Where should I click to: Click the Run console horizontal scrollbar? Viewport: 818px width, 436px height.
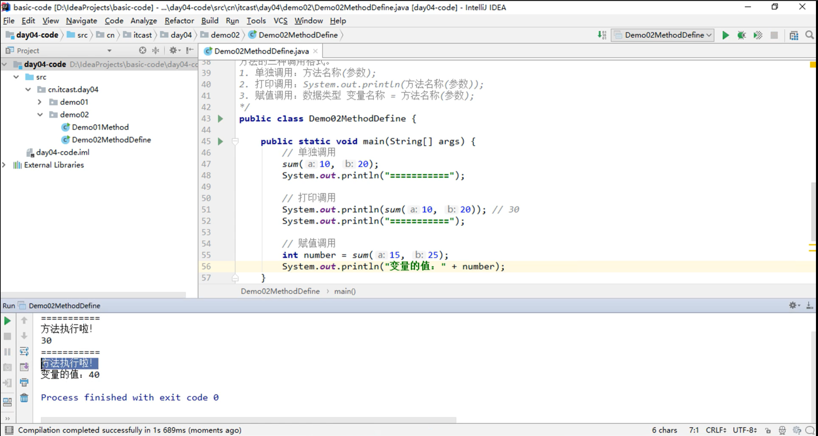248,420
